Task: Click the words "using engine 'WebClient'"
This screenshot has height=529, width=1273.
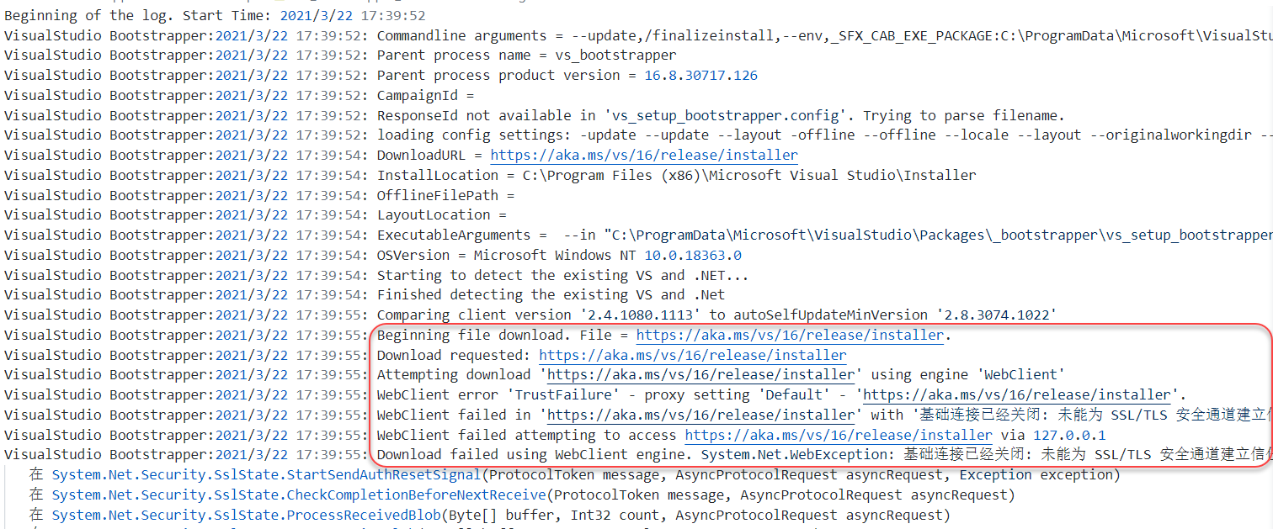Action: 968,374
